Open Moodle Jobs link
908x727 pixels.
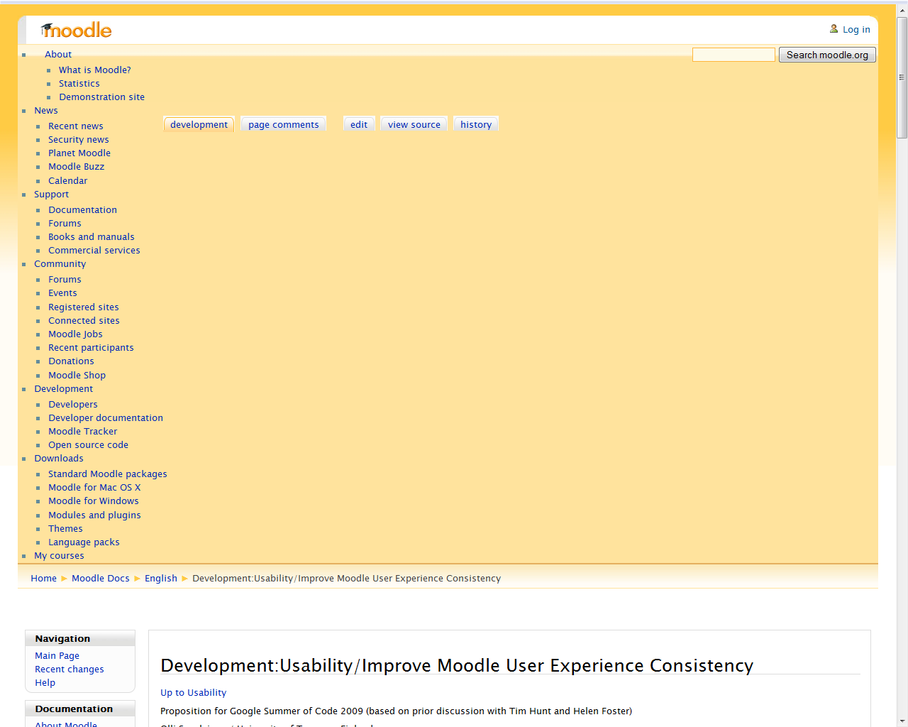[75, 334]
